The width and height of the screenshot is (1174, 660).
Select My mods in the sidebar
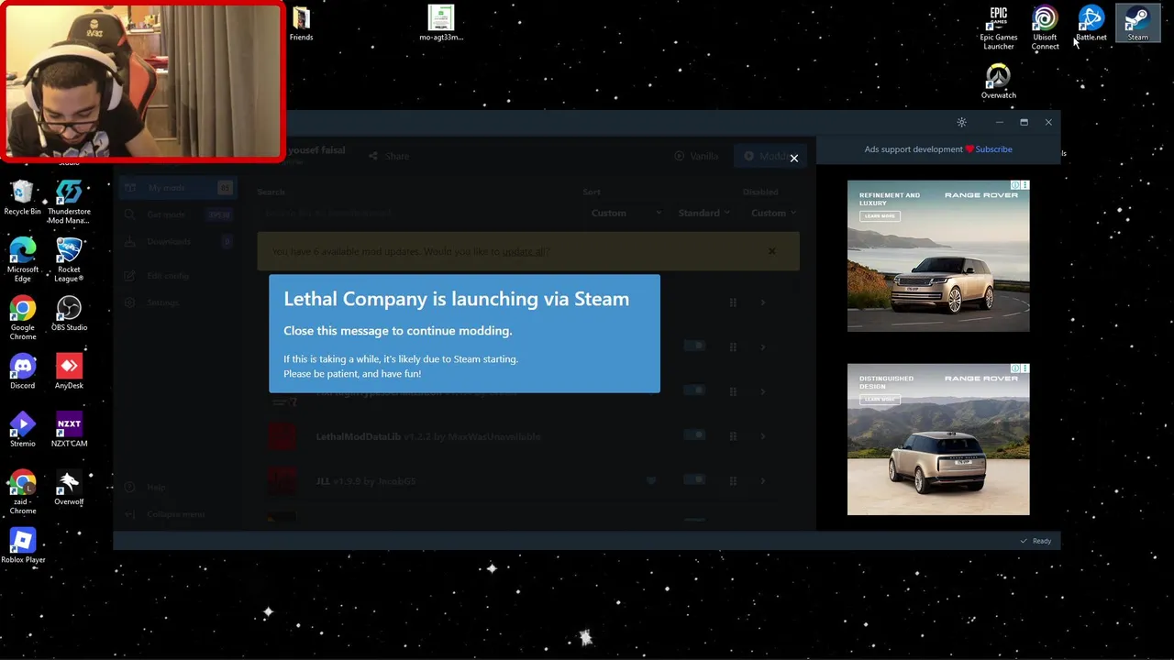178,188
